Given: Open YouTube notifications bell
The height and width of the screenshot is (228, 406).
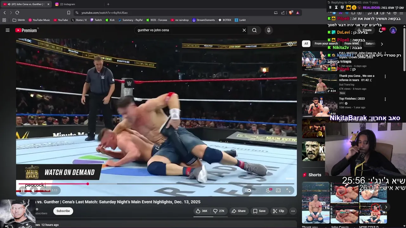Looking at the screenshot, I should [381, 30].
